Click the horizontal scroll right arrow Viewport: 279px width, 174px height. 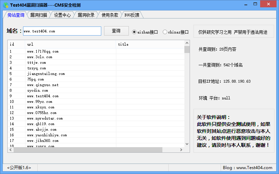click(x=181, y=150)
